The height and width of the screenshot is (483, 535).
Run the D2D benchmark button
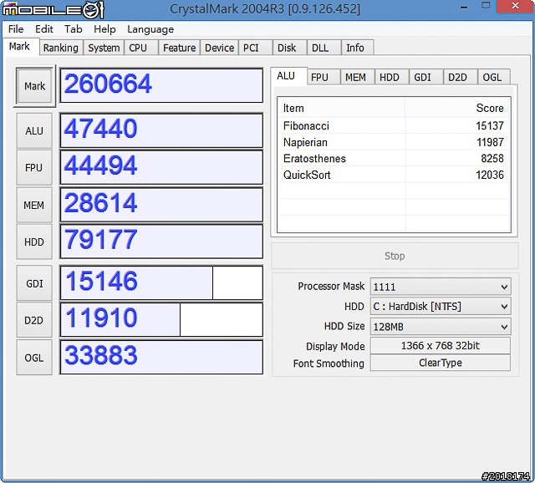click(x=34, y=321)
